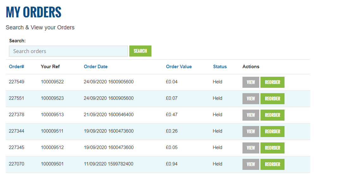Click Held status of order 227070
The image size is (343, 174).
coord(217,164)
